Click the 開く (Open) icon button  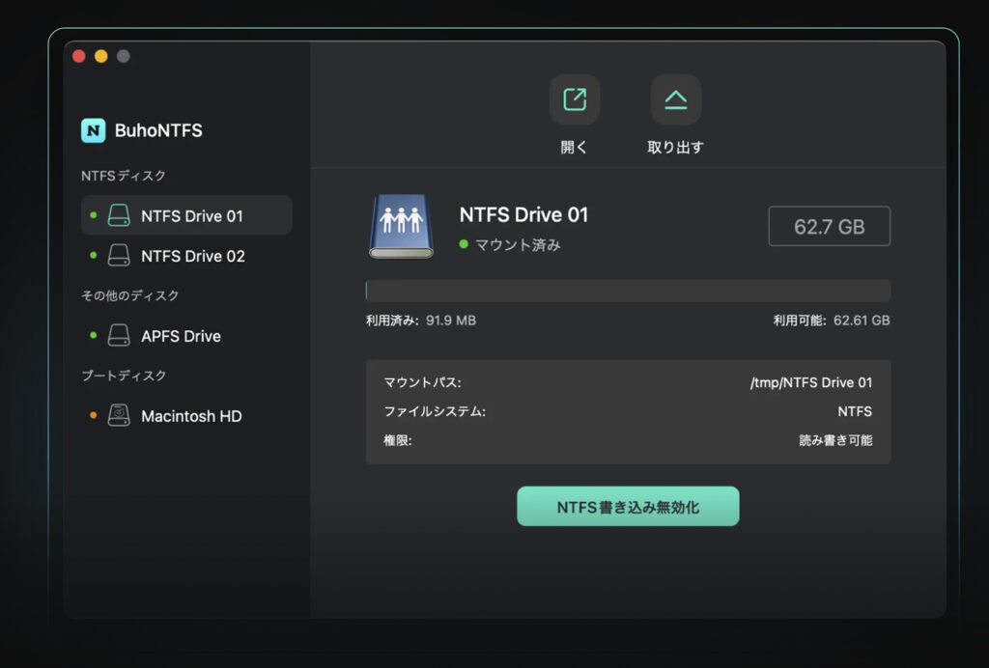click(575, 99)
